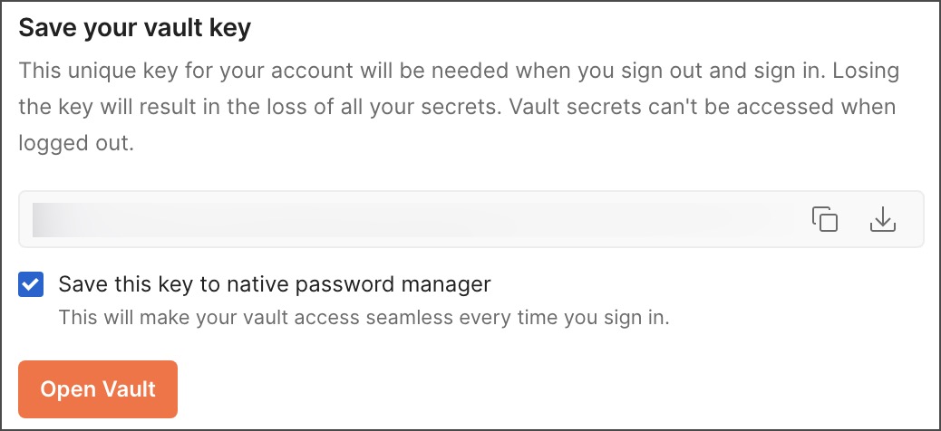
Task: Select the blurred vault key field
Action: (x=471, y=219)
